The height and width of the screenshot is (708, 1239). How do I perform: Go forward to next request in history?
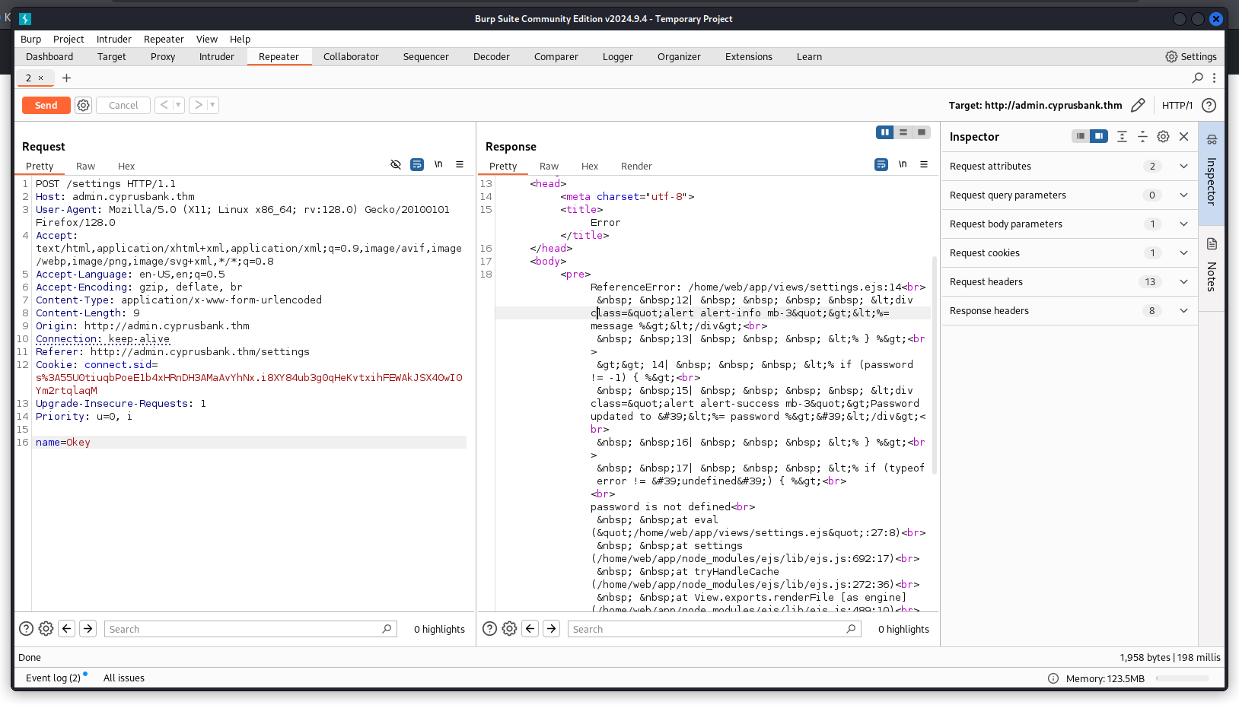pos(199,105)
